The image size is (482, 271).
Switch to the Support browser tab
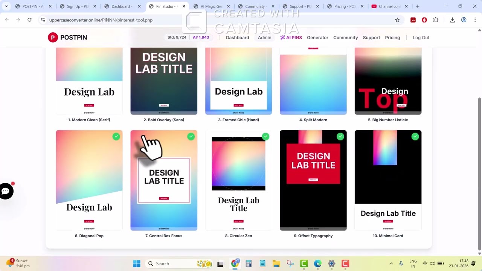click(x=300, y=6)
